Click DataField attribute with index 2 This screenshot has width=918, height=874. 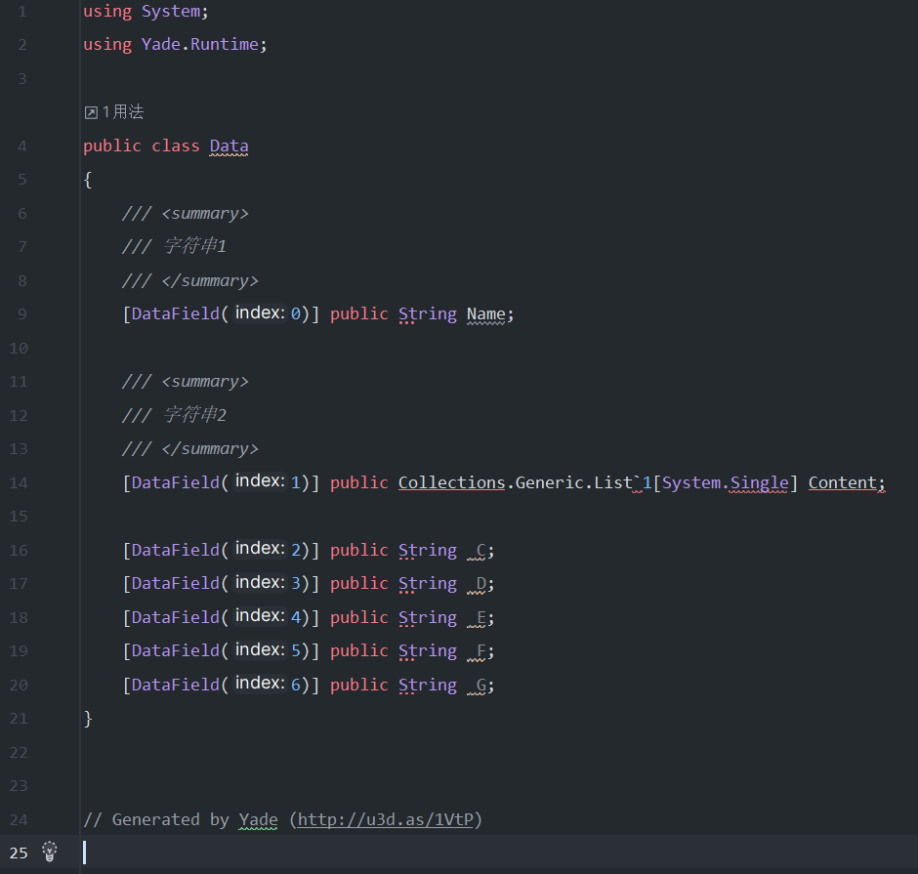pyautogui.click(x=175, y=550)
